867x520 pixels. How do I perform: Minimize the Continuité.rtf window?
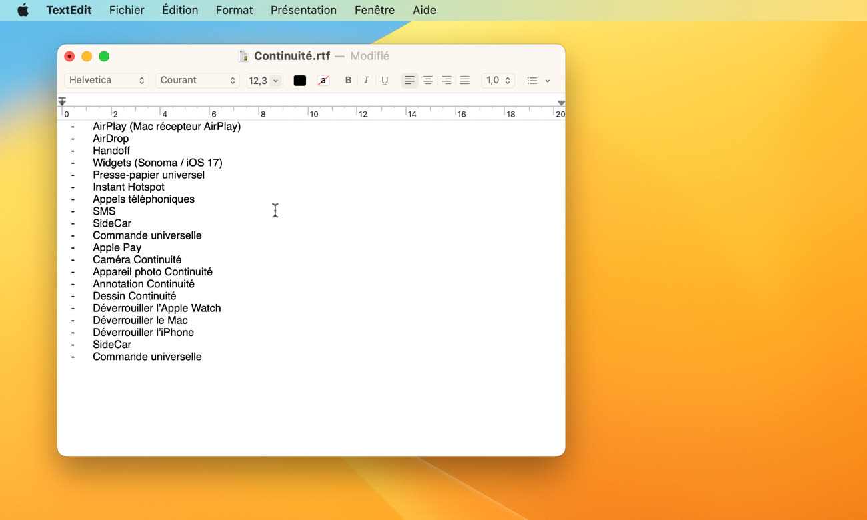(x=87, y=57)
